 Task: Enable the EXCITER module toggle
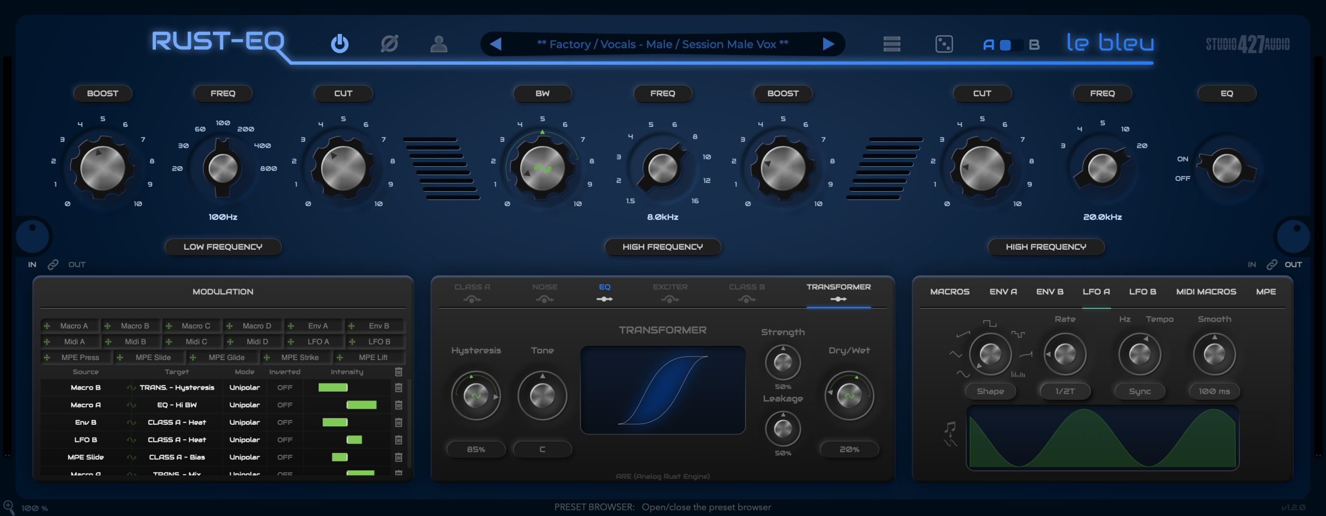coord(670,299)
